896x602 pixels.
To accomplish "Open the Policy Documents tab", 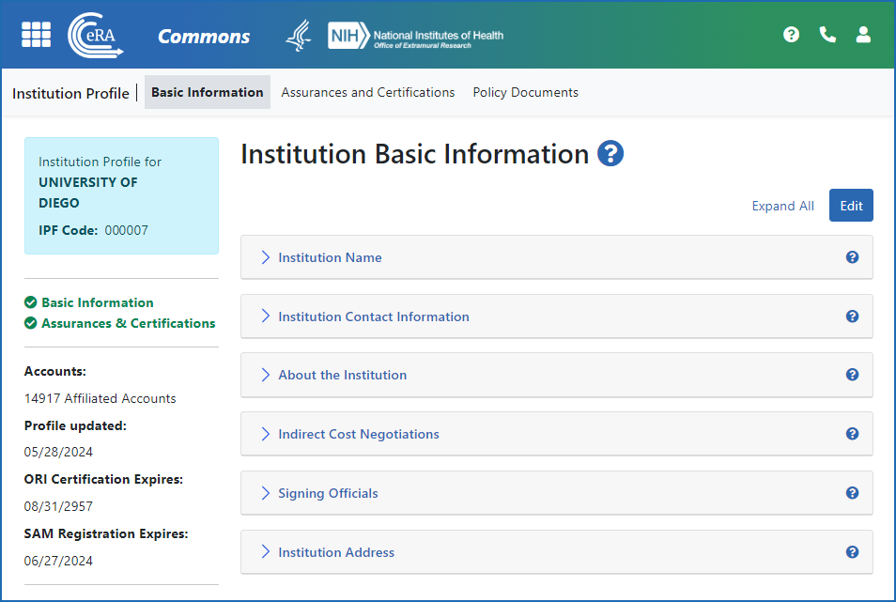I will [x=526, y=92].
